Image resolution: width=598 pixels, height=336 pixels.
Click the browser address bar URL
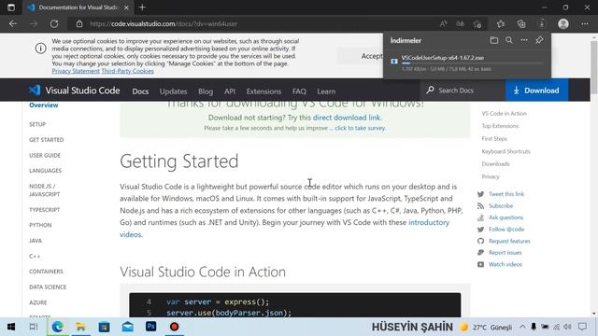[x=164, y=24]
